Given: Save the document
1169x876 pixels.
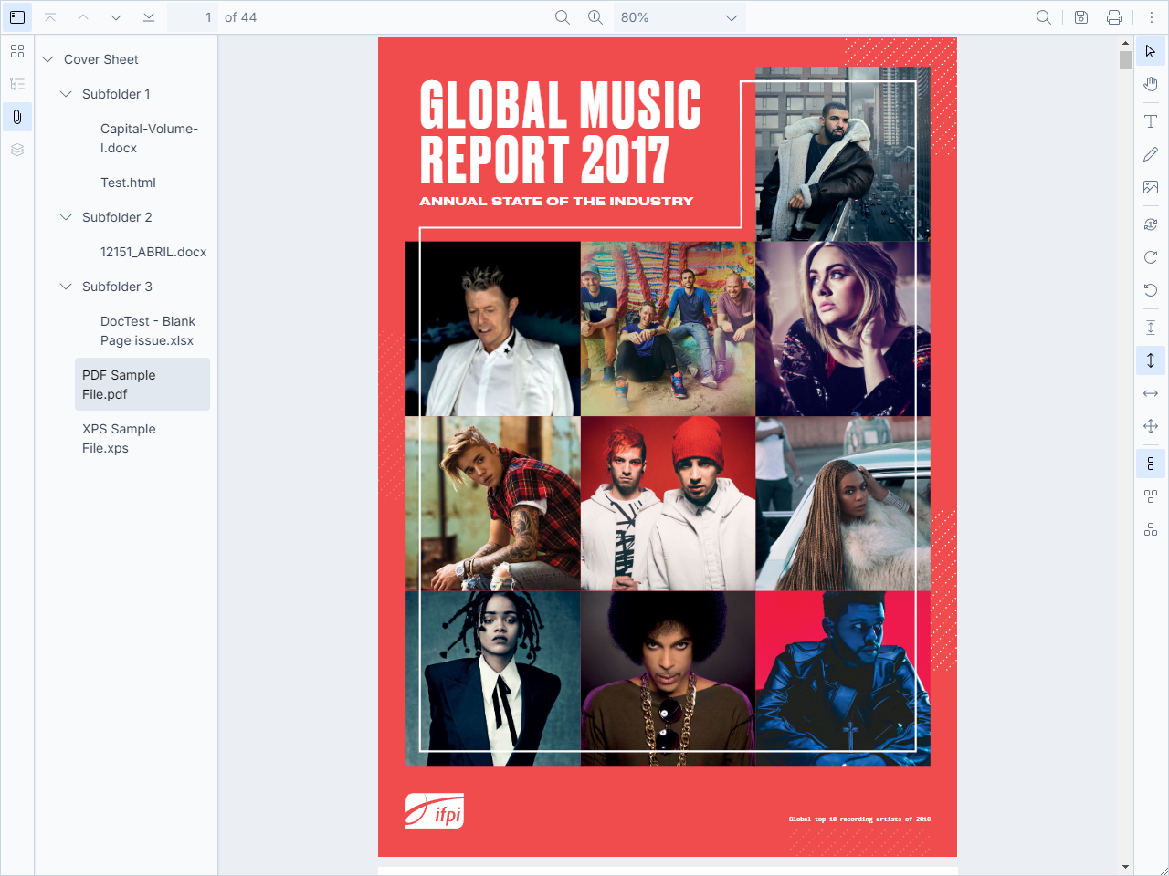Looking at the screenshot, I should click(x=1081, y=17).
